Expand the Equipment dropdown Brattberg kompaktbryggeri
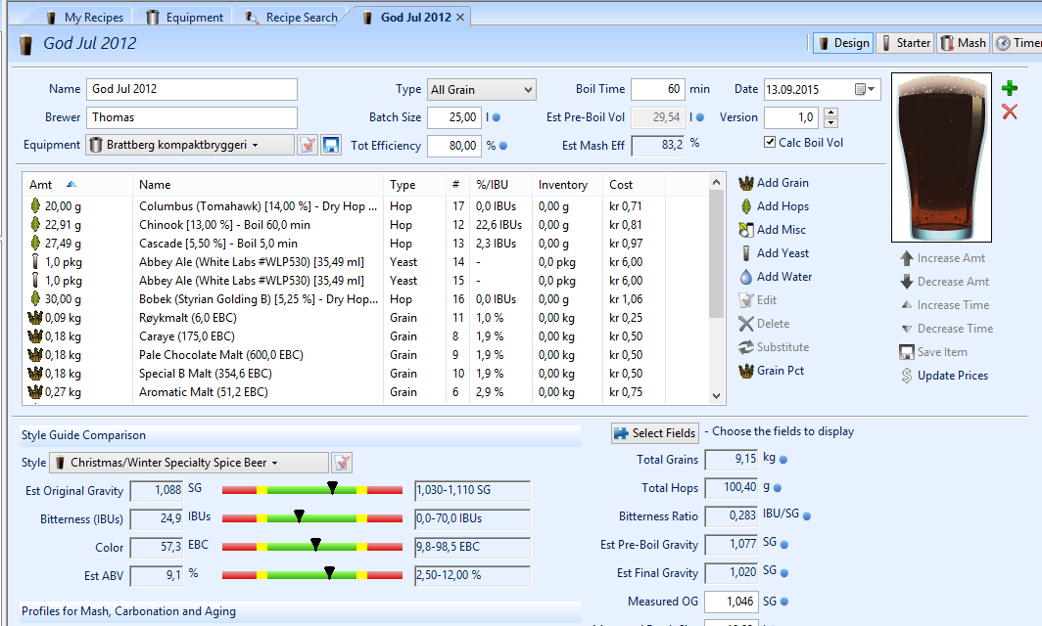 (190, 146)
